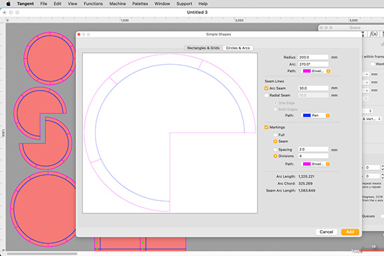Open the Palettes menu

click(x=140, y=3)
